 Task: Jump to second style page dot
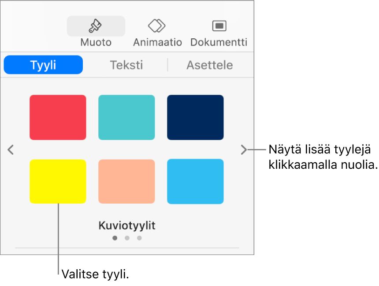(x=127, y=238)
